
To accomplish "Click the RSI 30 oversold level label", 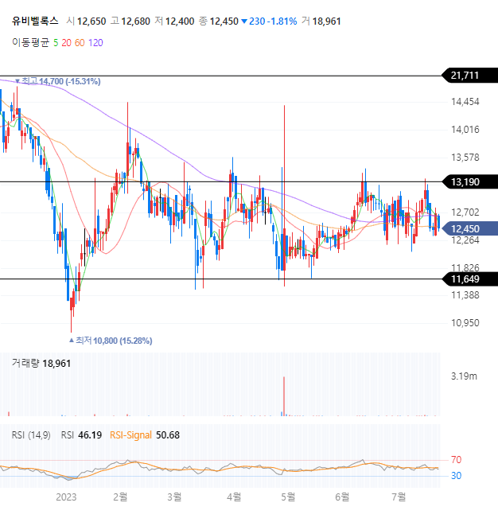I will (456, 476).
